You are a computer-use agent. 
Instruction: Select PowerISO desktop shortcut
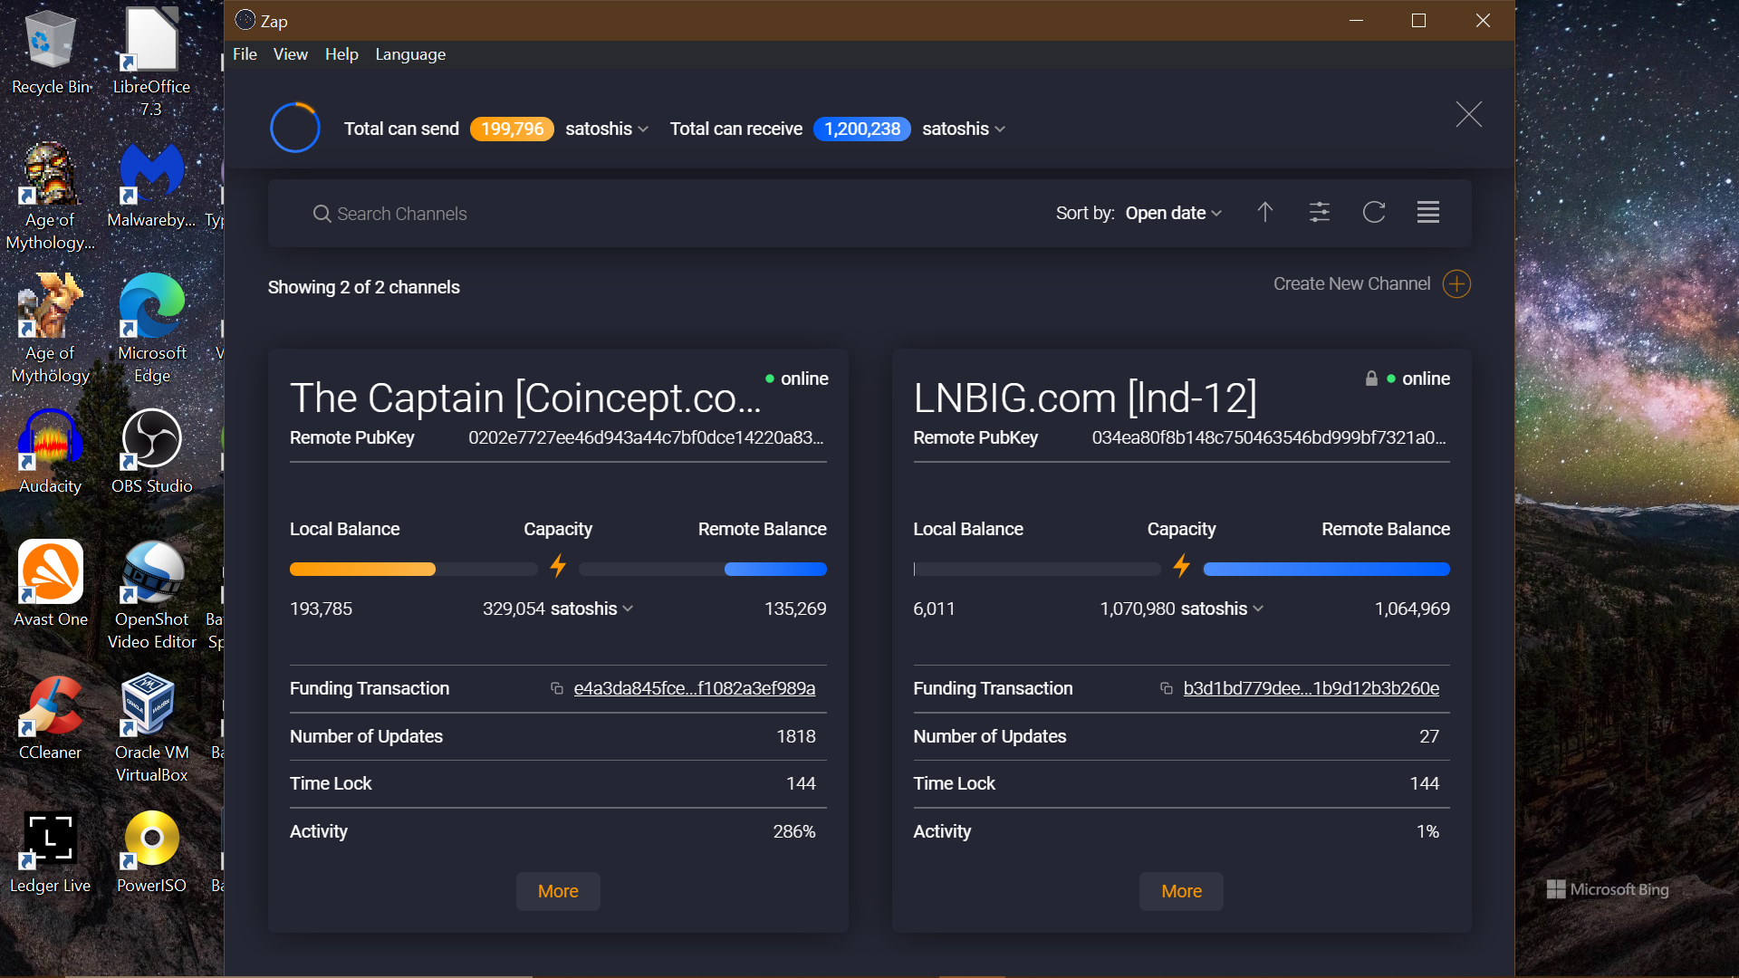[151, 851]
